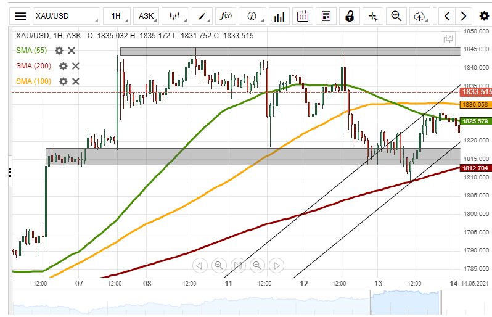
Task: Open the calendar date picker
Action: (x=302, y=16)
